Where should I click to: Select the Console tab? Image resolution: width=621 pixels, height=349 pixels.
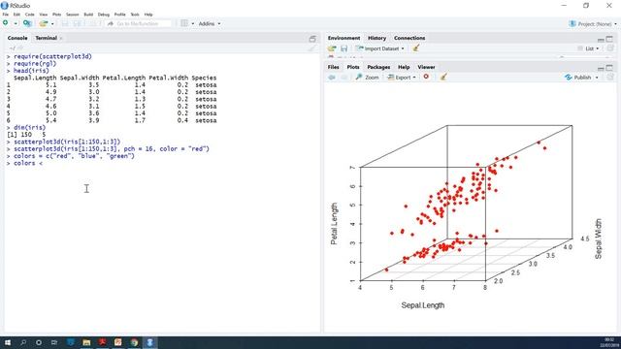click(17, 38)
